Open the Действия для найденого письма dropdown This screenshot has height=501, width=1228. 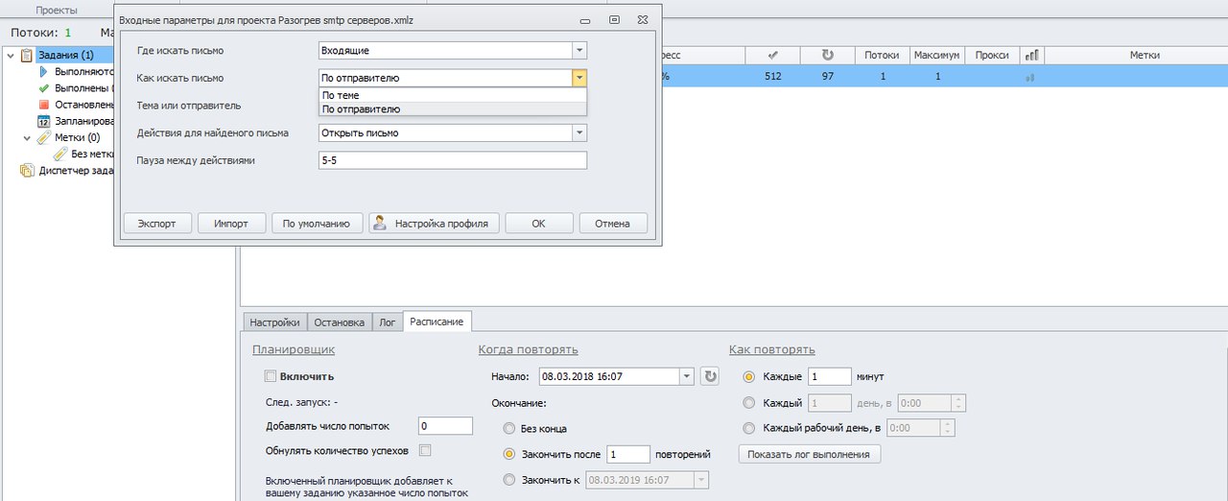579,132
